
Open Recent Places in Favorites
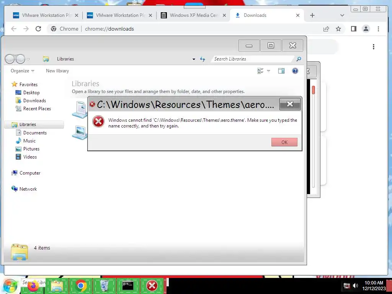pyautogui.click(x=33, y=108)
